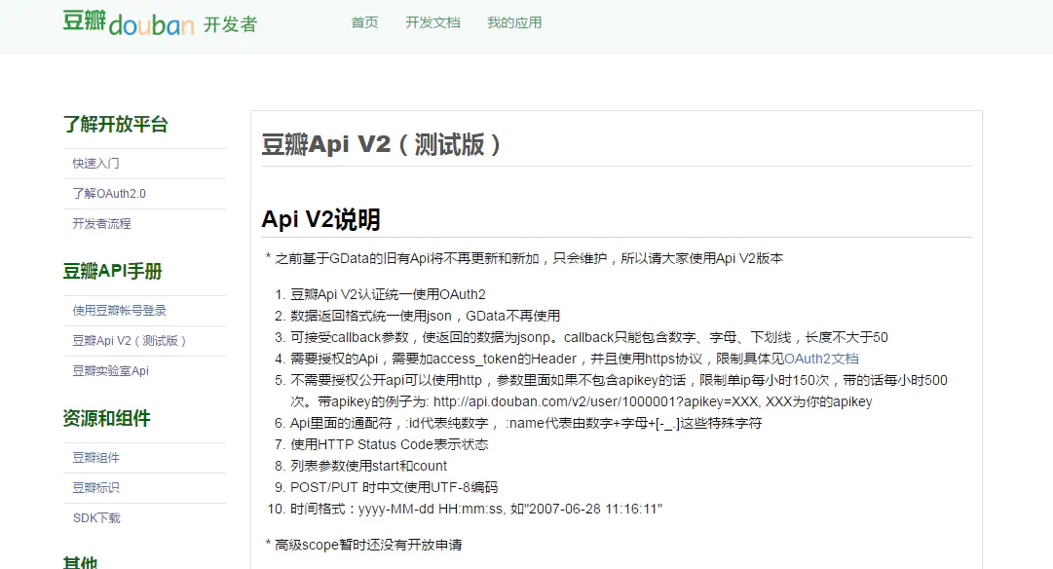Image resolution: width=1053 pixels, height=569 pixels.
Task: Open the 豆瓣实验室Api sidebar link
Action: coord(111,371)
